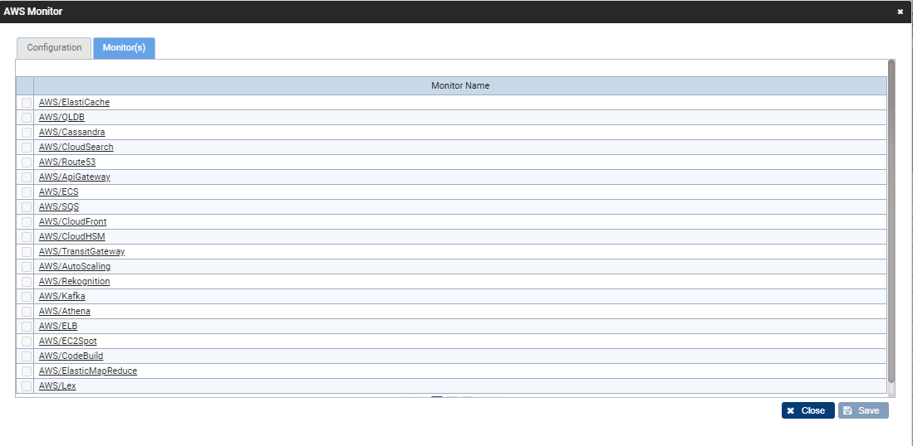The image size is (913, 446).
Task: Select the AWS/CloudHSM checkbox
Action: pos(27,237)
